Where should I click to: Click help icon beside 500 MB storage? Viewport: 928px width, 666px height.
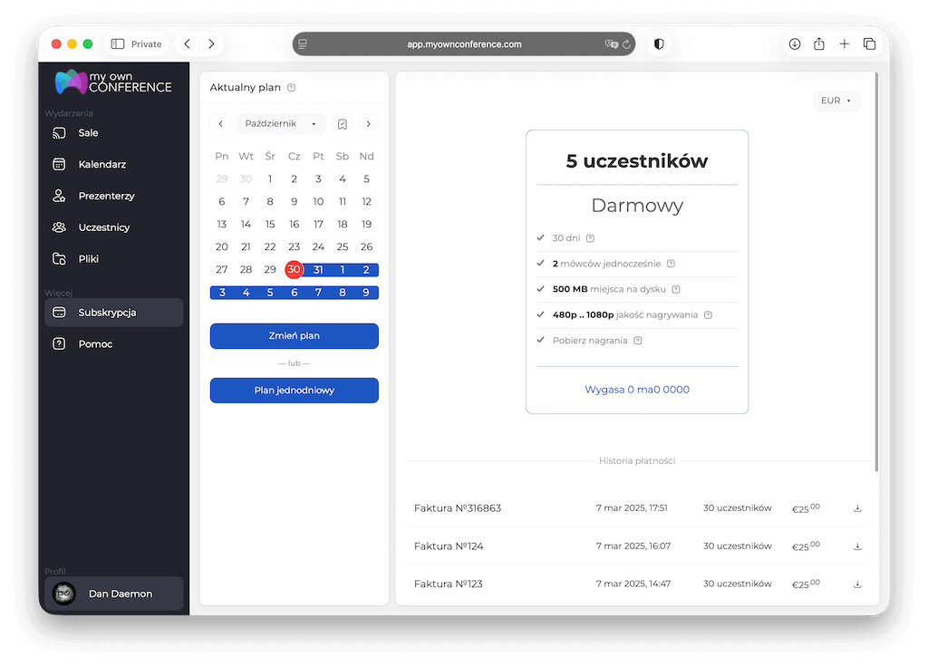(676, 289)
